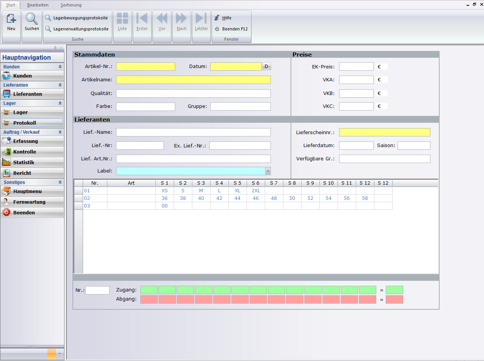Collapse the Kunden navigation group
Screen dimensions: 484x361
click(60, 67)
